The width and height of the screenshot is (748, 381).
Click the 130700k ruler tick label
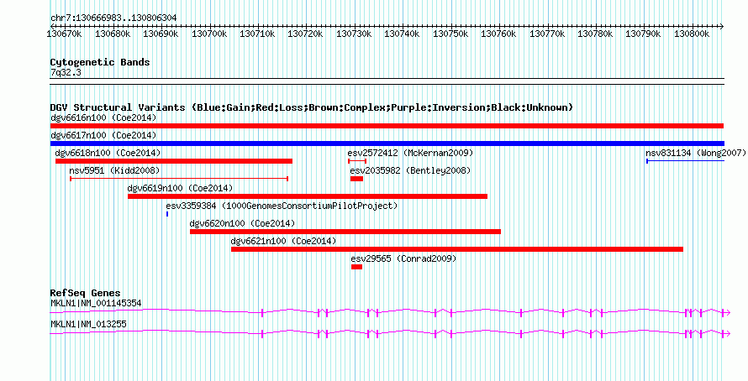pyautogui.click(x=209, y=34)
